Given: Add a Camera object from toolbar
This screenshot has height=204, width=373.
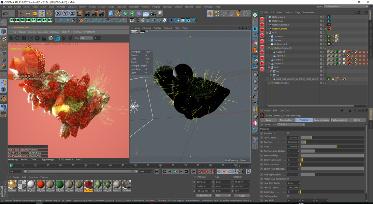Looking at the screenshot, I should [x=153, y=14].
